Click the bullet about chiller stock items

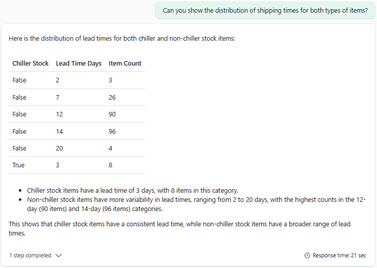(132, 190)
